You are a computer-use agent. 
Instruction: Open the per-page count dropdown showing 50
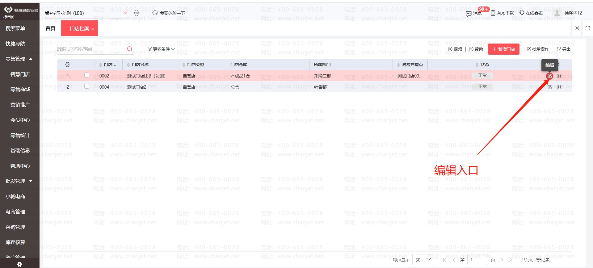click(x=423, y=260)
